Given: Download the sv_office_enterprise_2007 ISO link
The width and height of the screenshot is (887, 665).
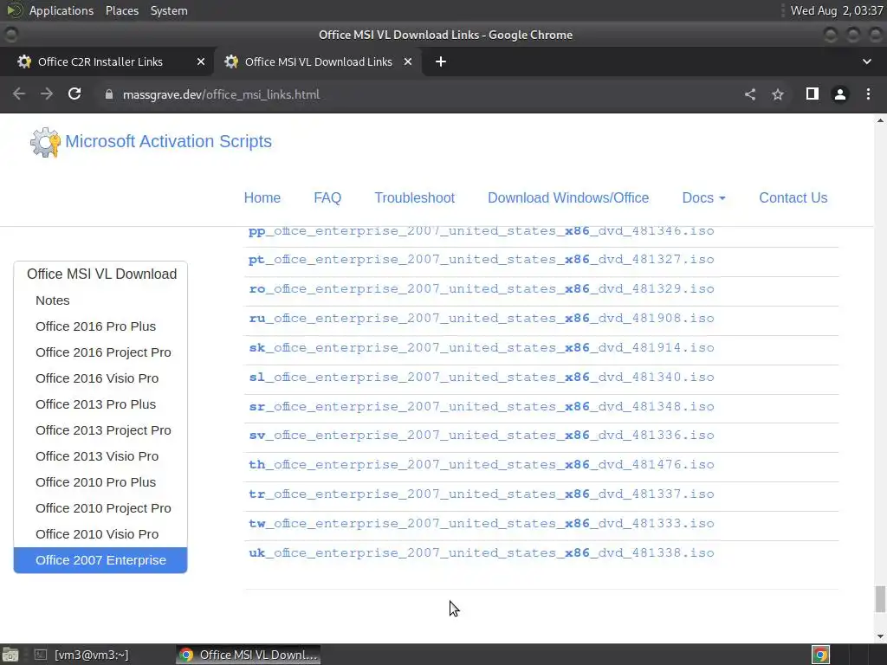Looking at the screenshot, I should tap(482, 436).
